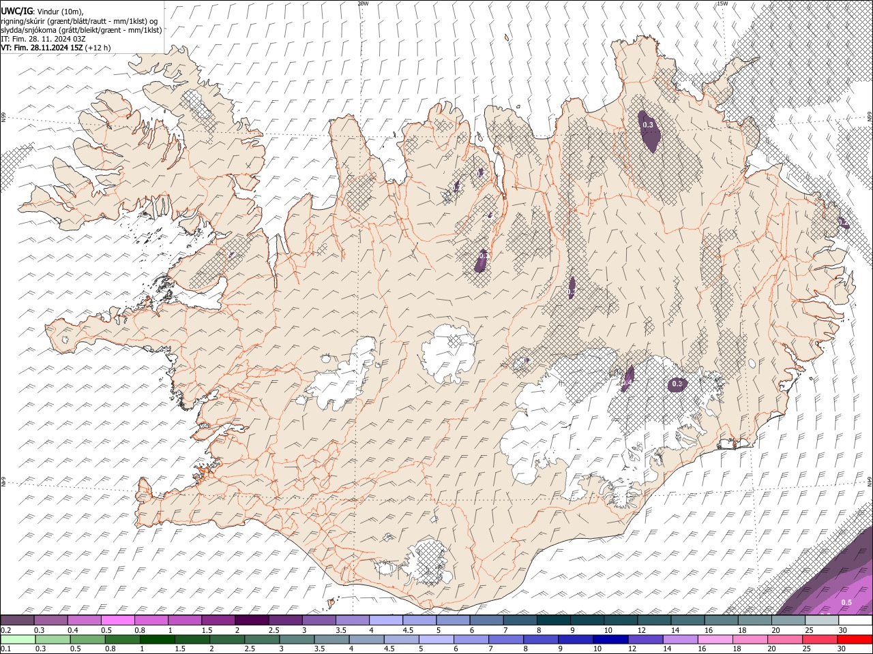Click the '25' value label in bottom legend row
This screenshot has width=873, height=654.
808,649
